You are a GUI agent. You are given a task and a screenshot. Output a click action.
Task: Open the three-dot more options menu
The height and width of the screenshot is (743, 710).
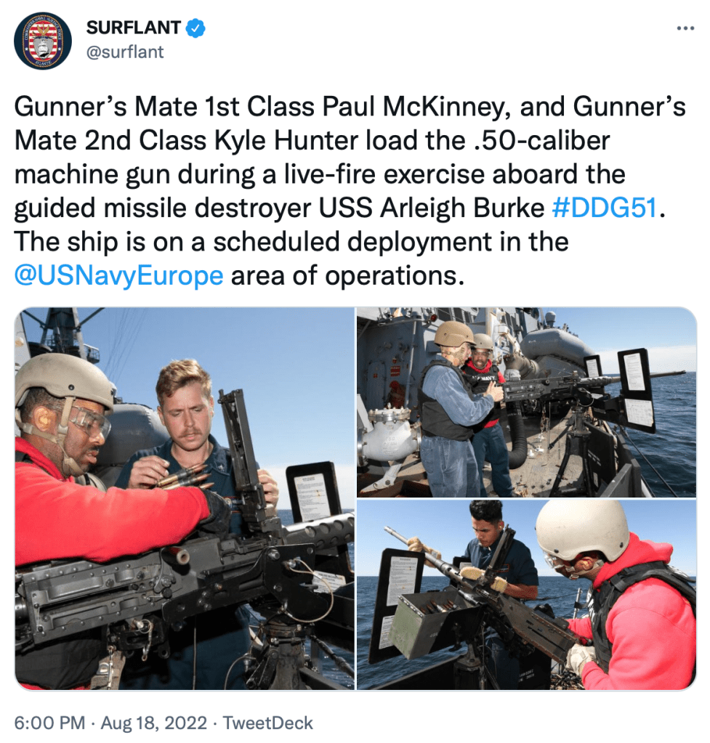point(685,28)
